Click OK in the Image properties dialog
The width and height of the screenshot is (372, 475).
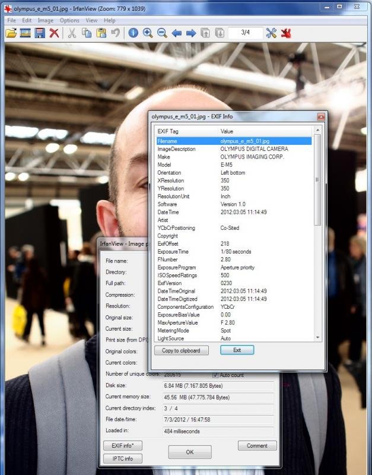(x=190, y=452)
